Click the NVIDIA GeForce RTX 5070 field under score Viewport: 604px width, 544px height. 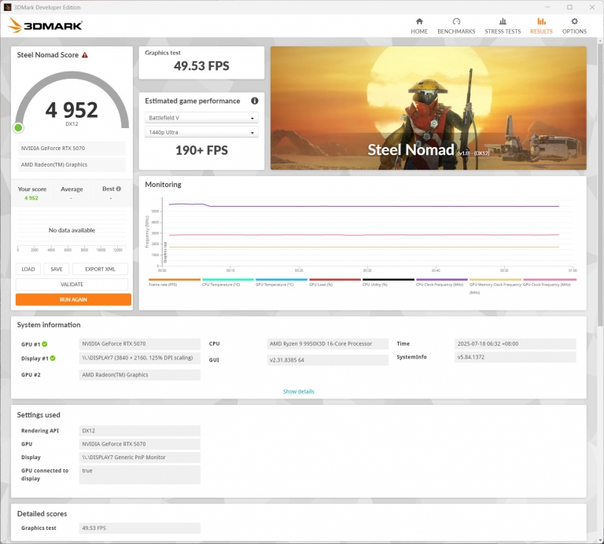[72, 149]
